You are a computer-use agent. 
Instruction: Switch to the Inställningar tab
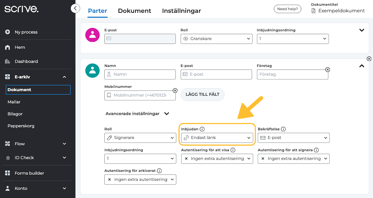coord(181,11)
